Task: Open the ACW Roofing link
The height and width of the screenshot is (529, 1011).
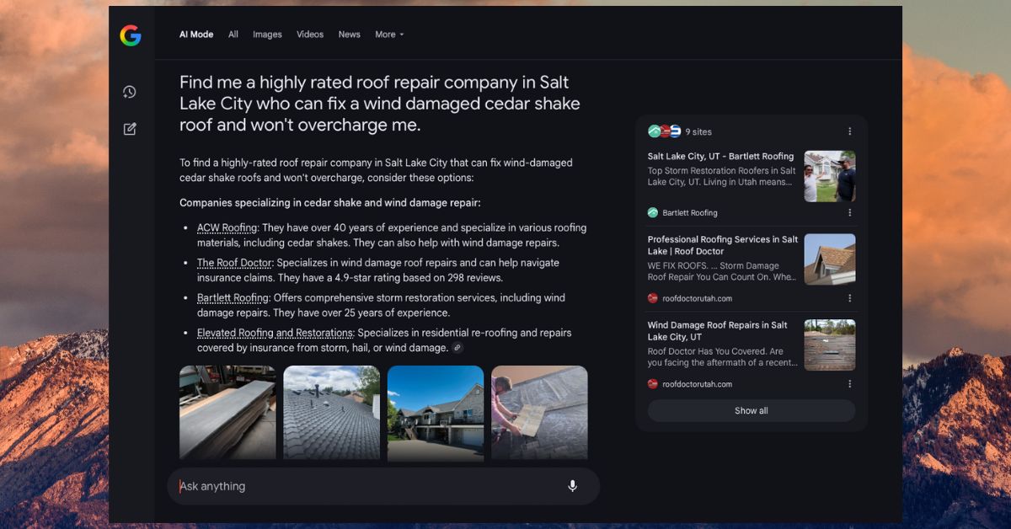Action: coord(227,228)
